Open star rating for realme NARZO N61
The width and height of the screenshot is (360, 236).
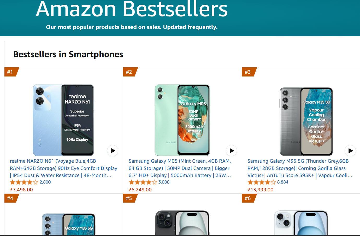click(24, 182)
